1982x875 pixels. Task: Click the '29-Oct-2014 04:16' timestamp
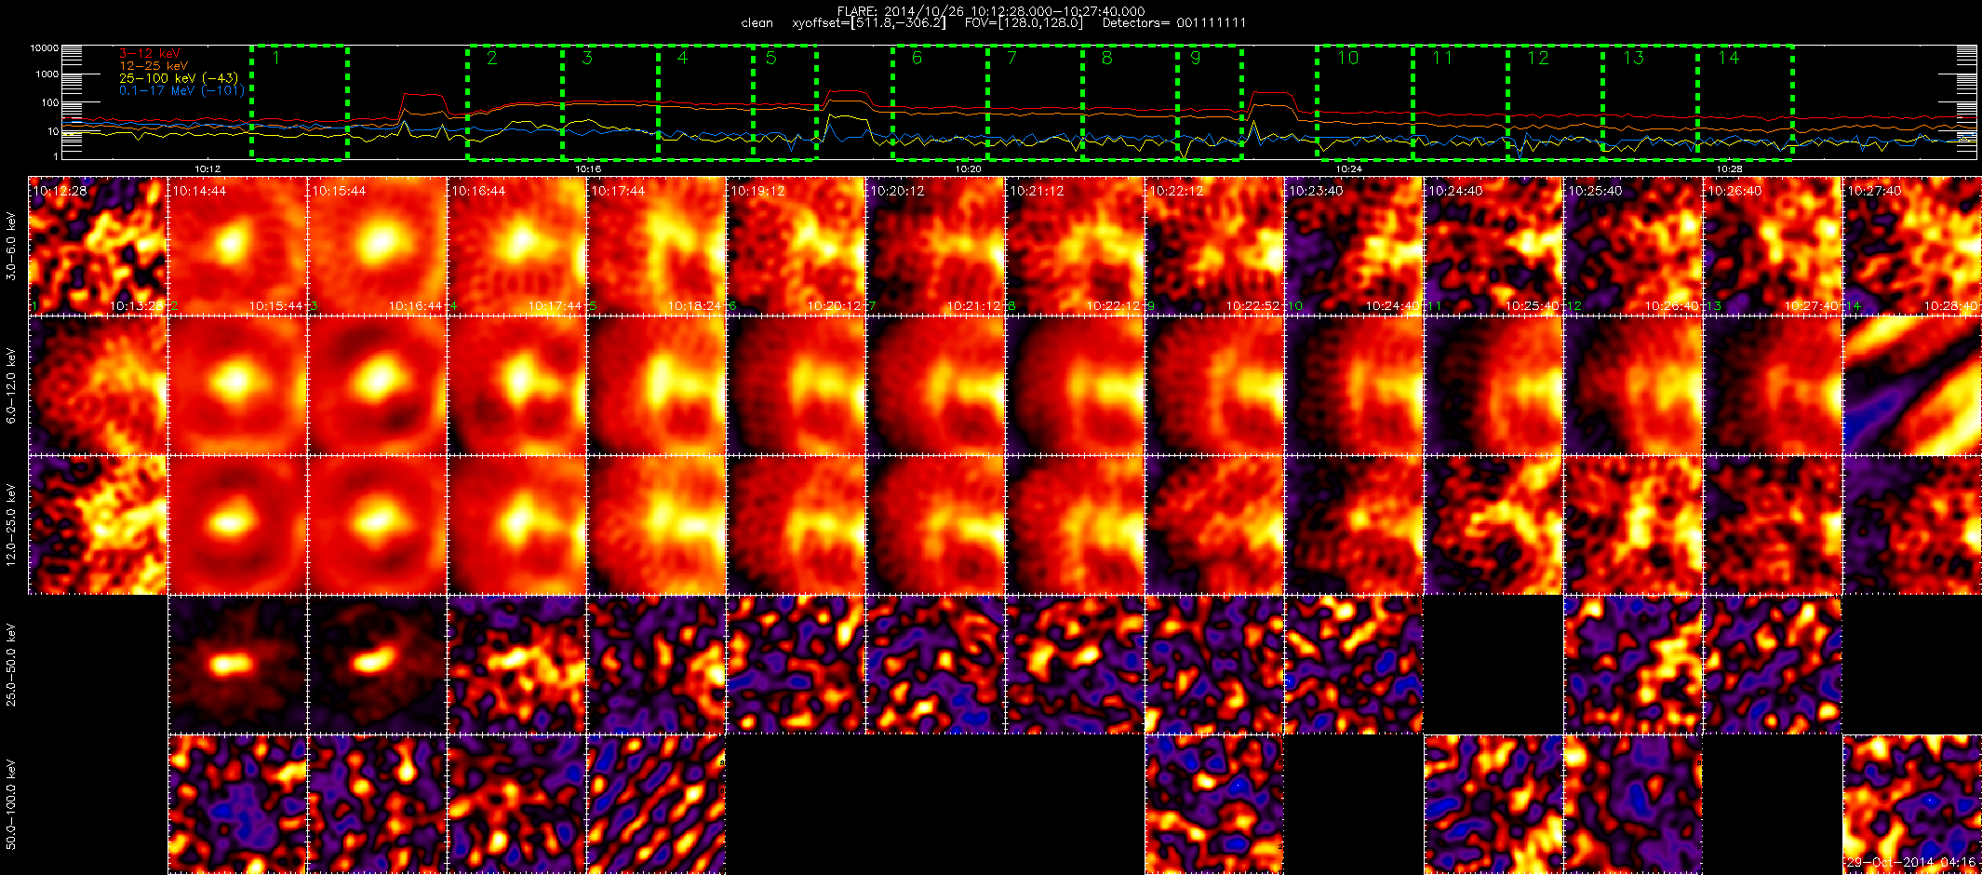[x=1910, y=862]
